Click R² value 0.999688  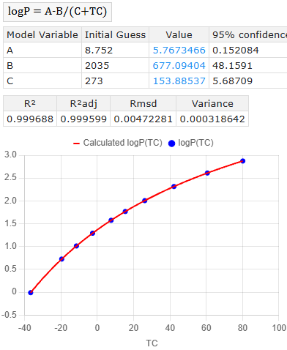(x=30, y=119)
